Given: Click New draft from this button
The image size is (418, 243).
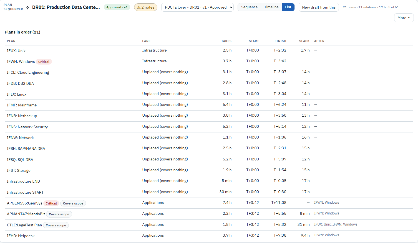Looking at the screenshot, I should pos(319,7).
